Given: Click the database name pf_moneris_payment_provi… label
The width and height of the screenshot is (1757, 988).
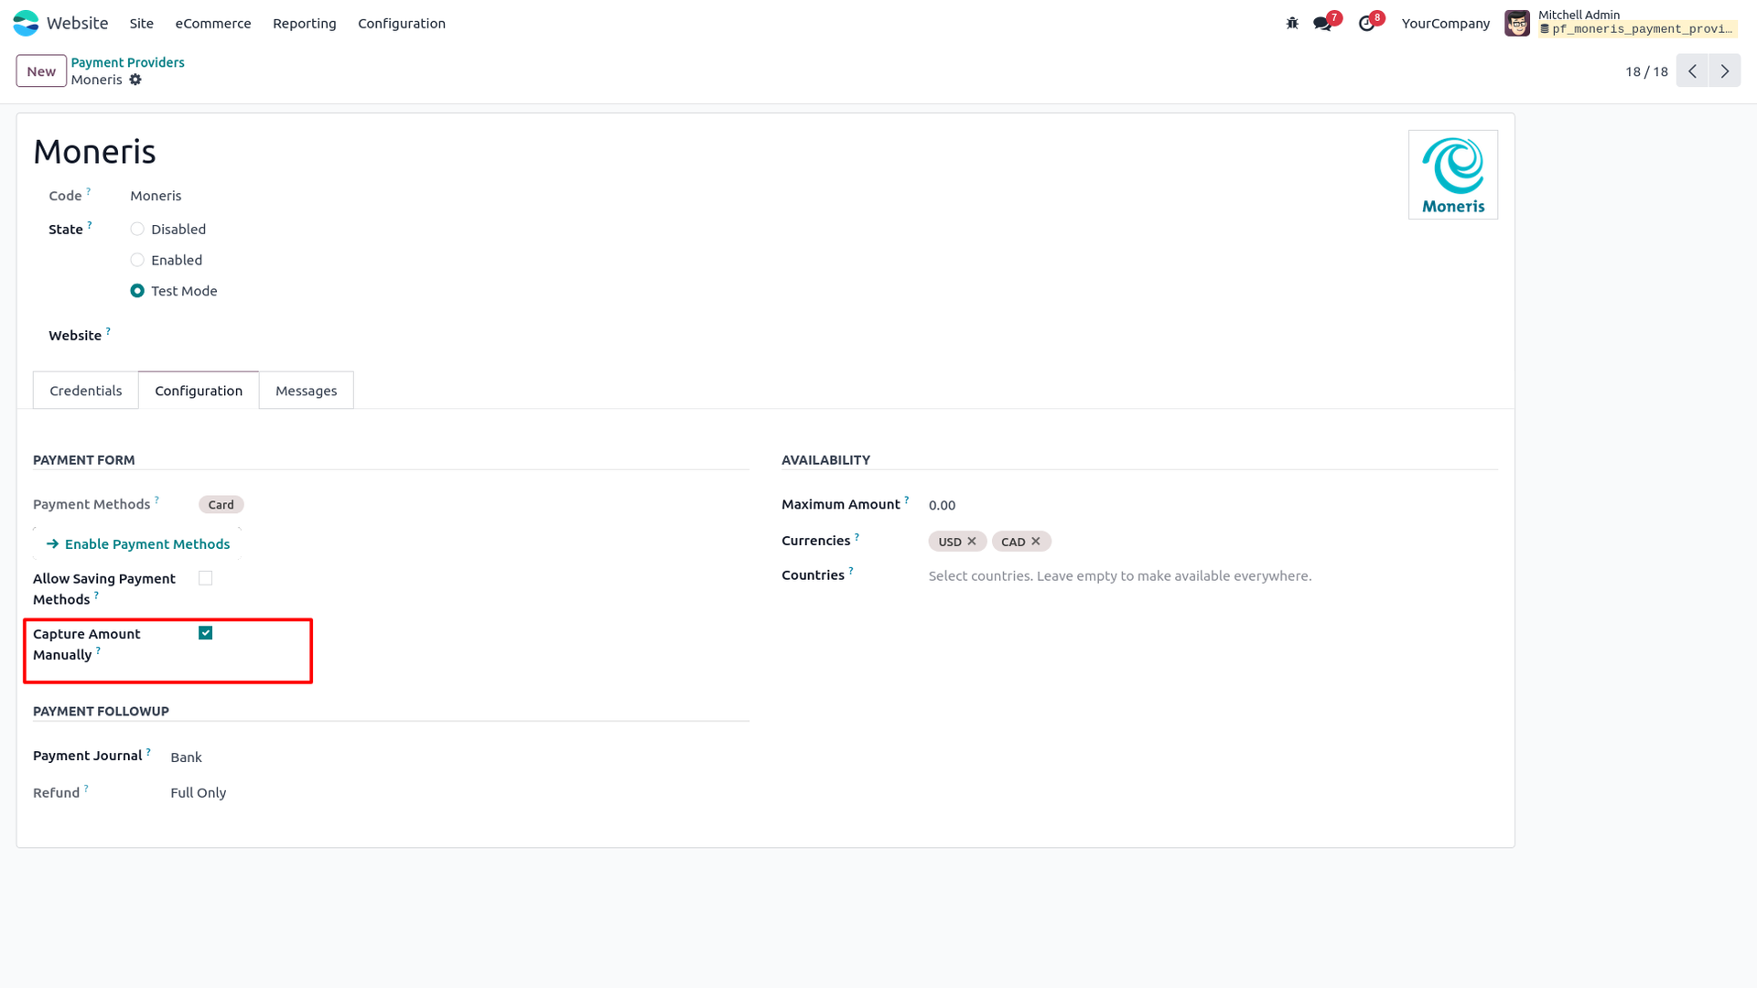Looking at the screenshot, I should tap(1637, 29).
